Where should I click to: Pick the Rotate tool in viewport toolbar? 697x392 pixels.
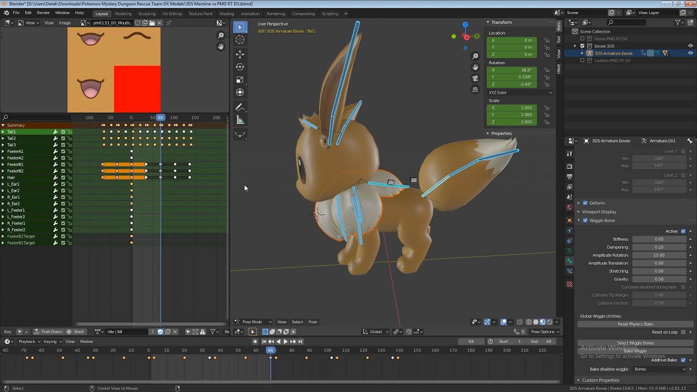[x=240, y=67]
